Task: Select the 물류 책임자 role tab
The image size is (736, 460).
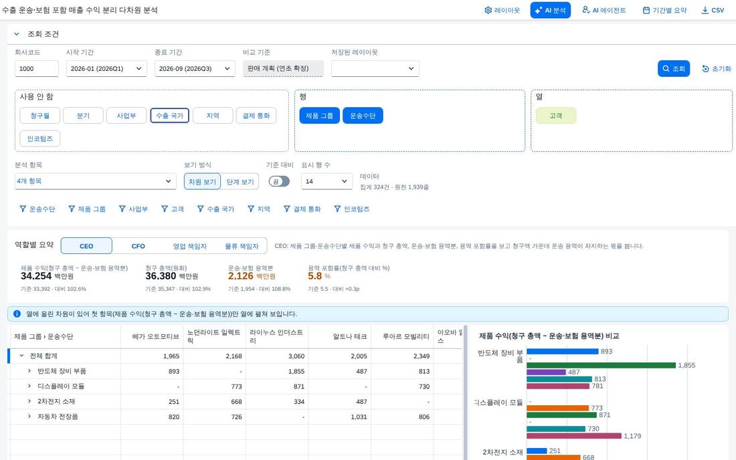Action: pyautogui.click(x=242, y=245)
